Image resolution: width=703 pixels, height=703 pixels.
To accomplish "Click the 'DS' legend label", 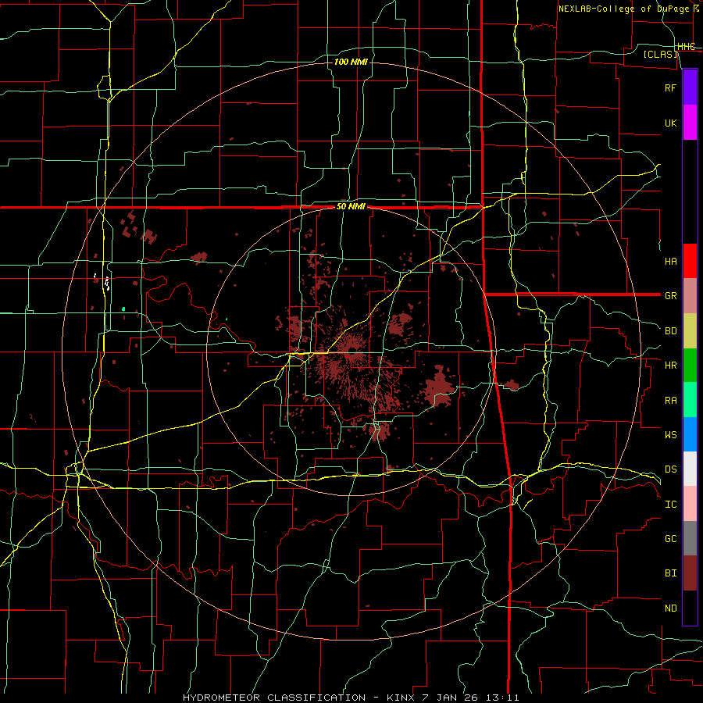I will click(x=670, y=469).
